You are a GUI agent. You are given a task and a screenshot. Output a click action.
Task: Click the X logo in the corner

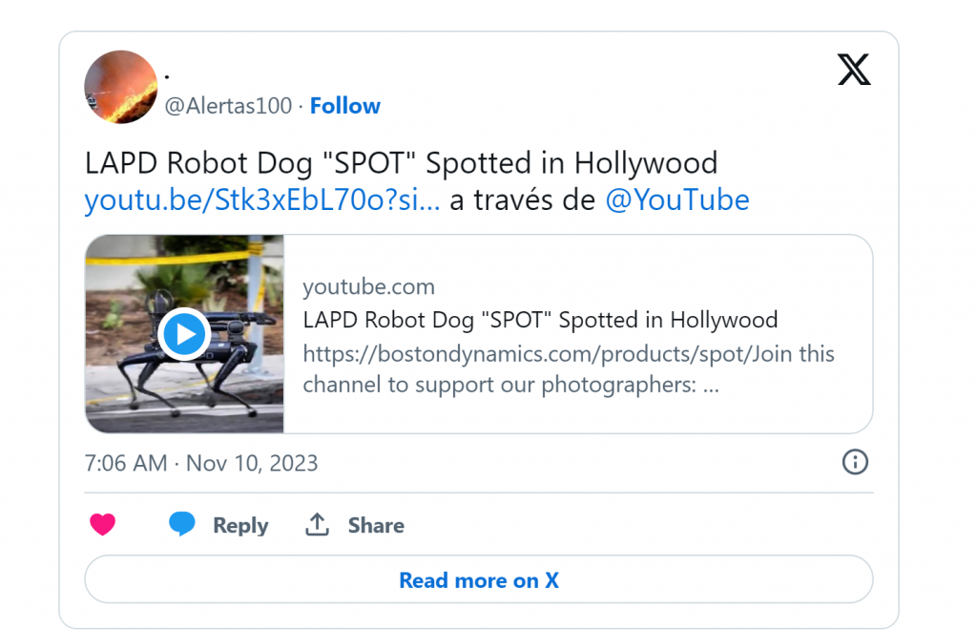coord(854,70)
